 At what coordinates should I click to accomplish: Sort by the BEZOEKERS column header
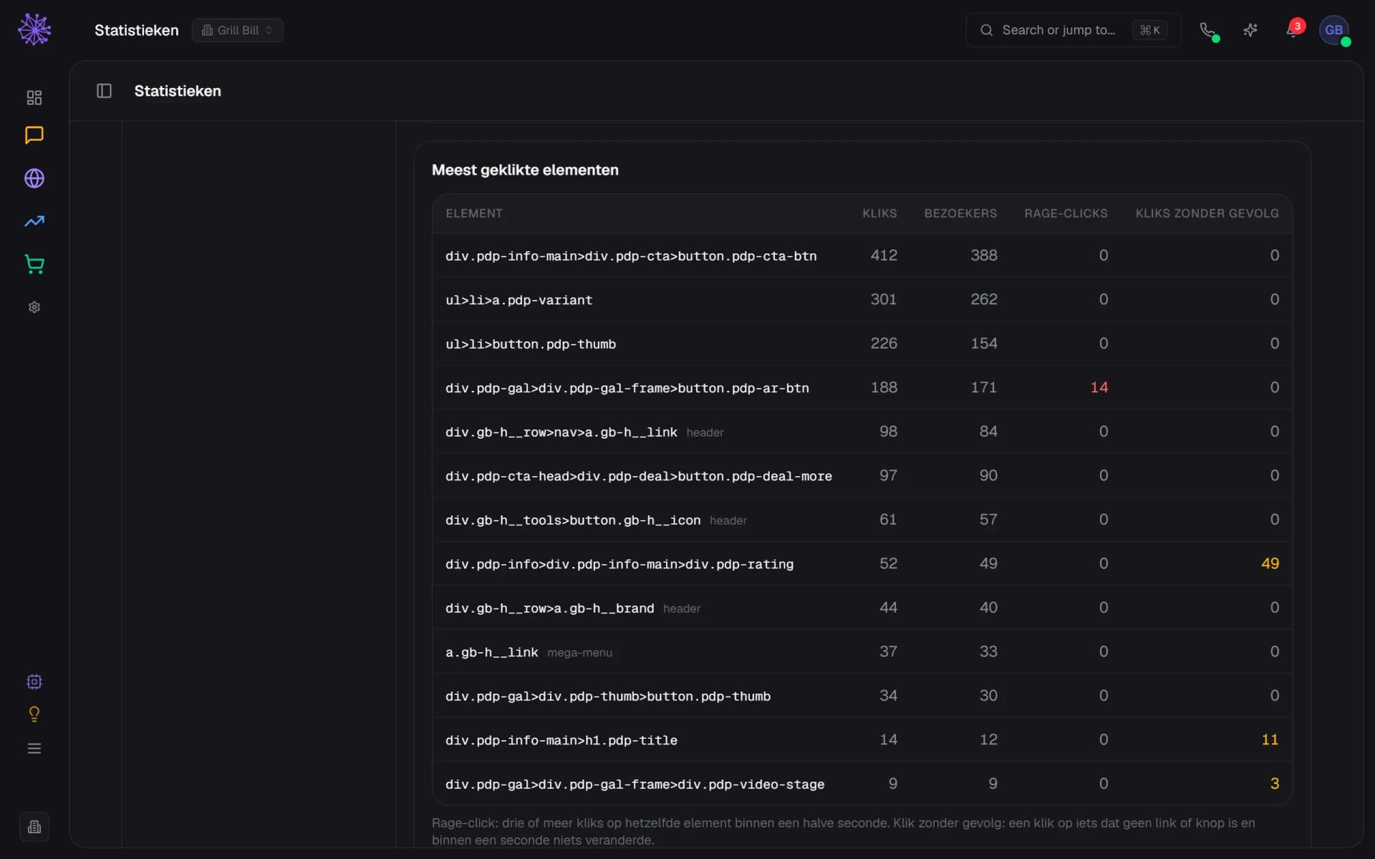coord(960,213)
